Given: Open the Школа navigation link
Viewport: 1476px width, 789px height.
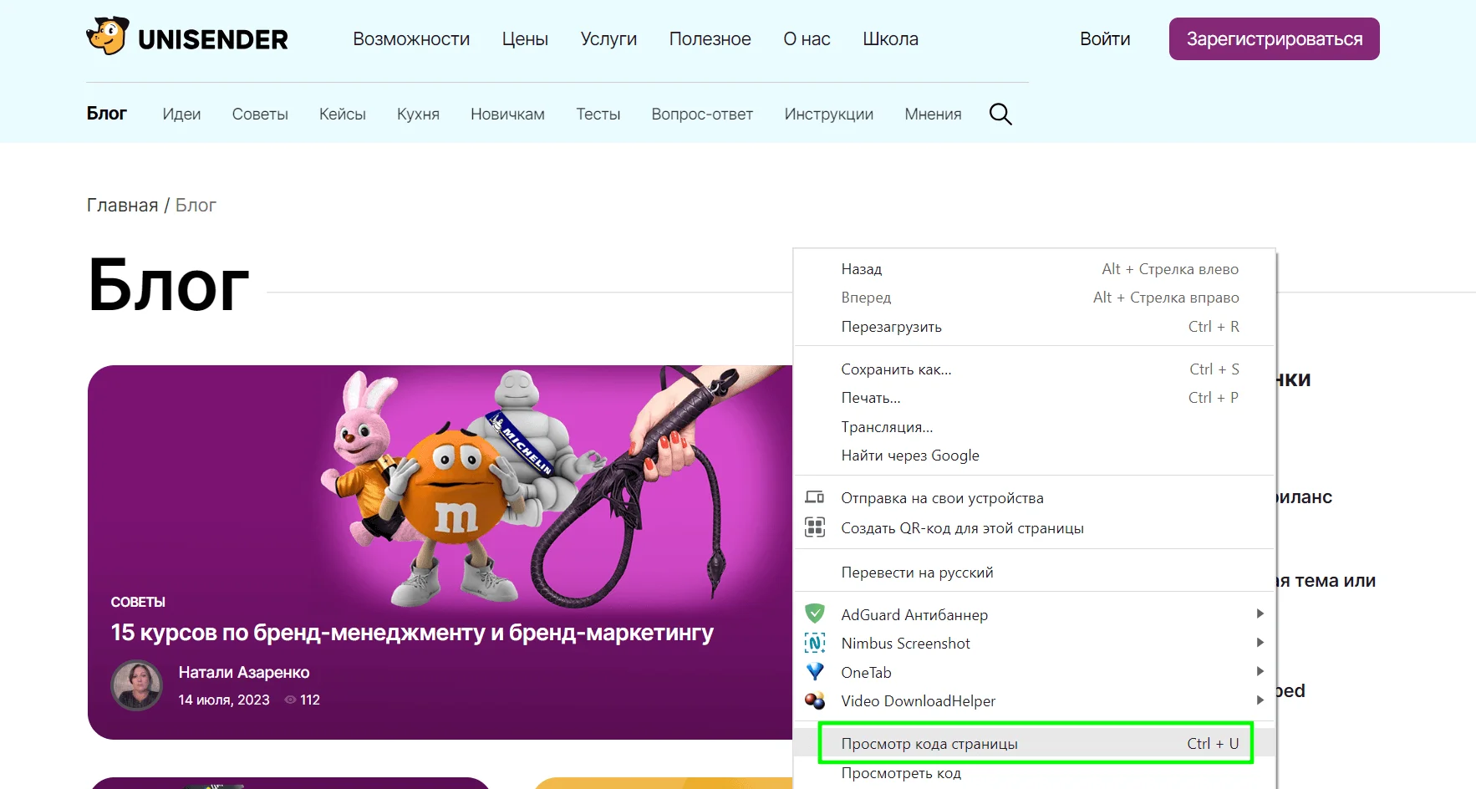Looking at the screenshot, I should [x=890, y=39].
